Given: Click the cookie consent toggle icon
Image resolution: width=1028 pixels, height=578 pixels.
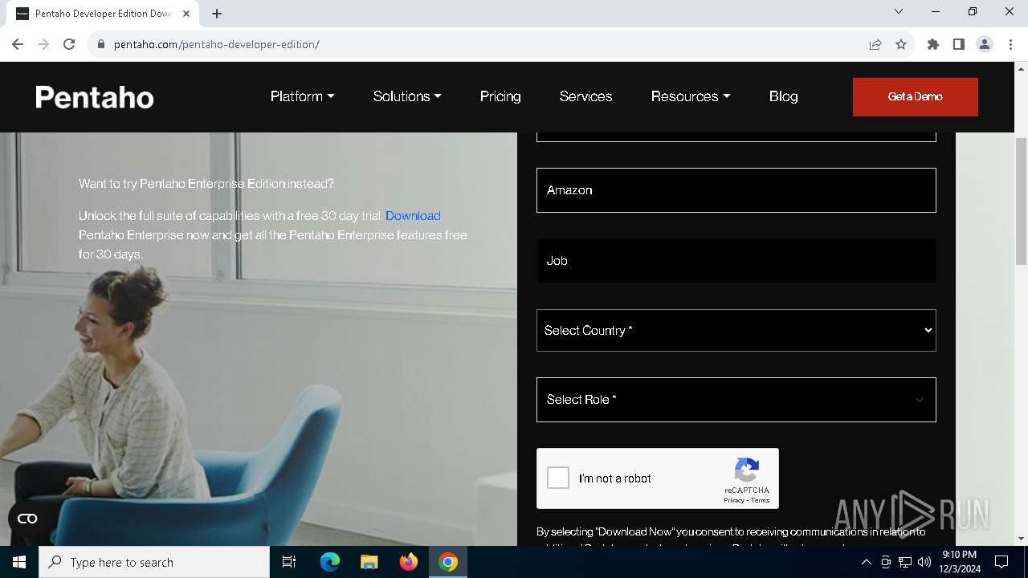Looking at the screenshot, I should coord(27,519).
